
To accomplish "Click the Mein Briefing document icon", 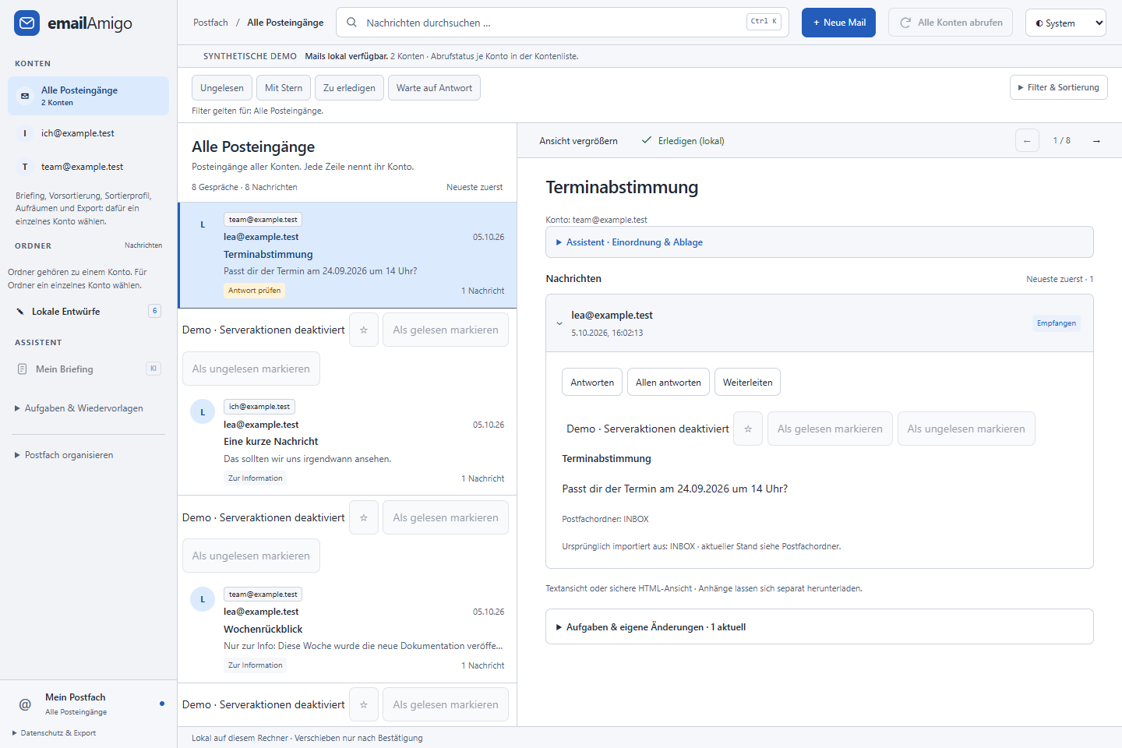I will pos(23,369).
